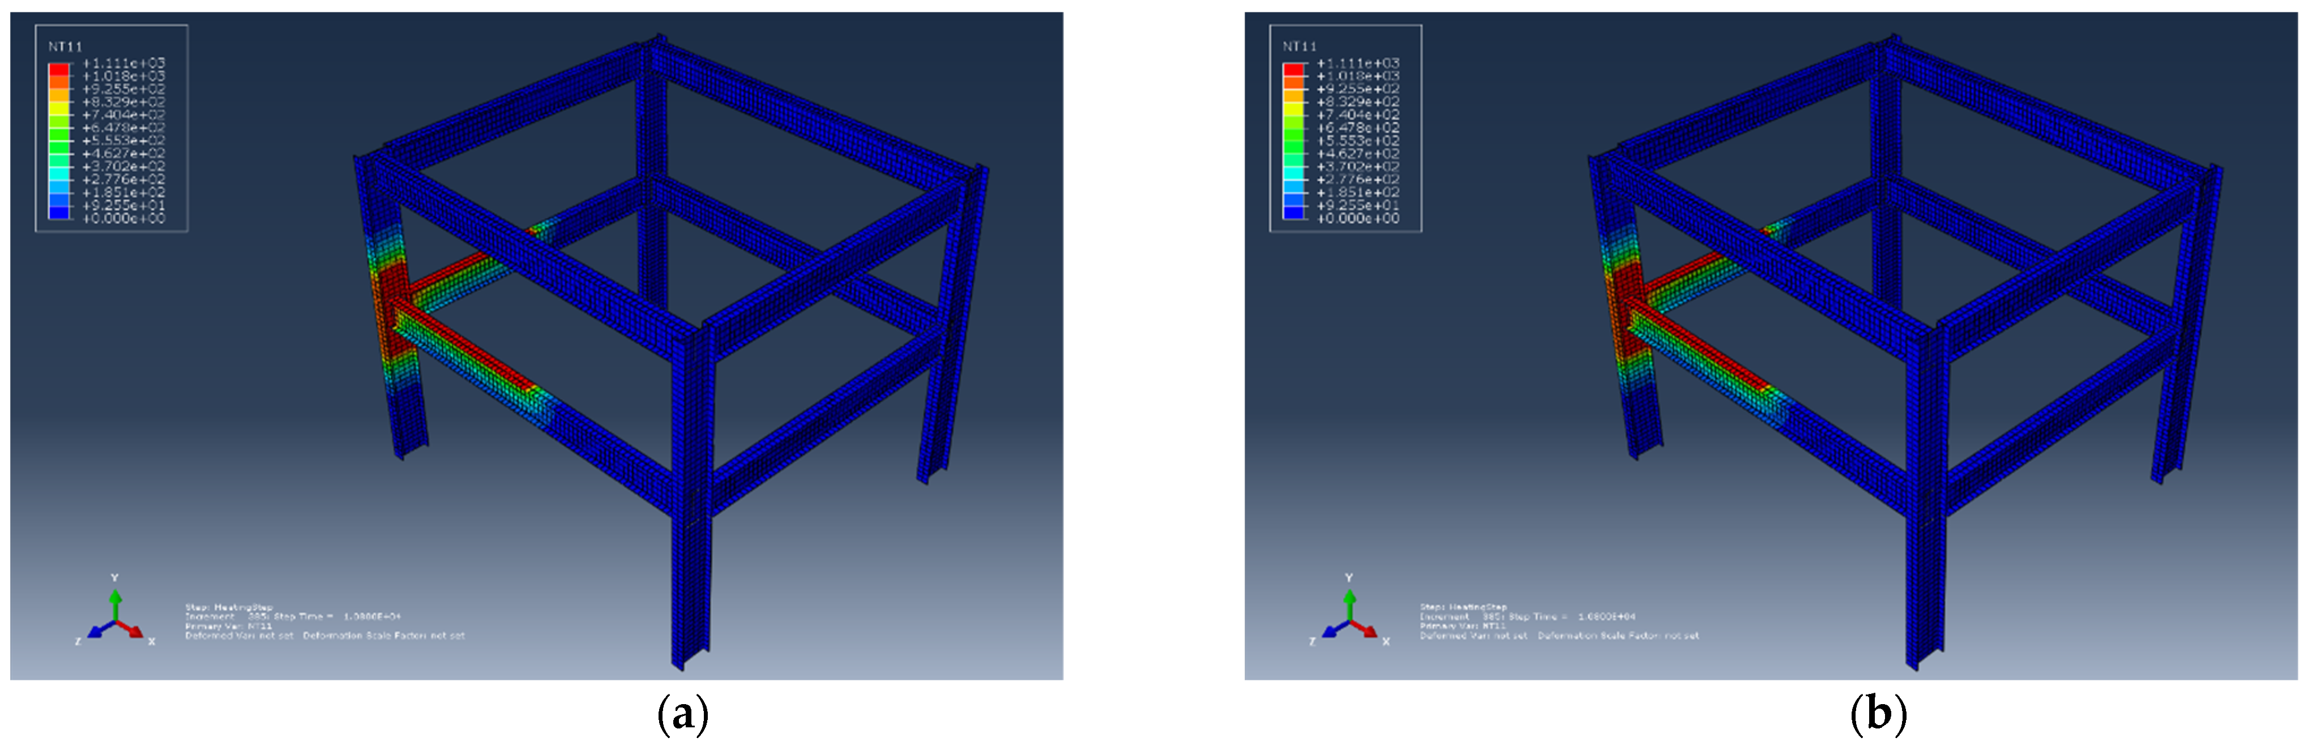2308x746 pixels.
Task: Click the red X axis arrow in figure (b)
Action: (x=1367, y=631)
